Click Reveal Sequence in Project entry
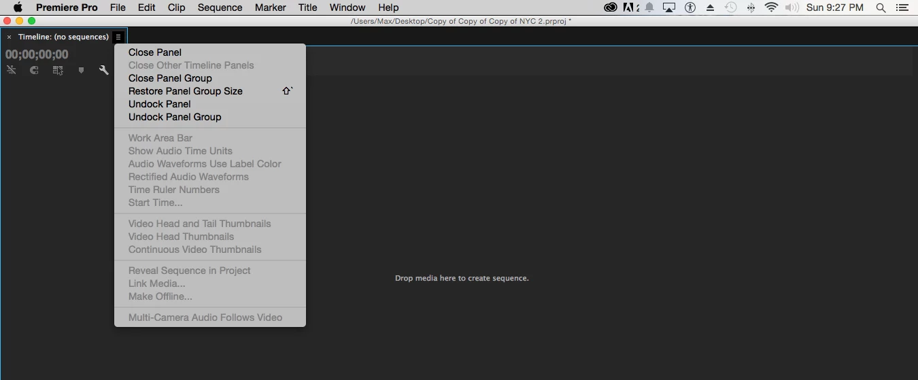 click(210, 271)
